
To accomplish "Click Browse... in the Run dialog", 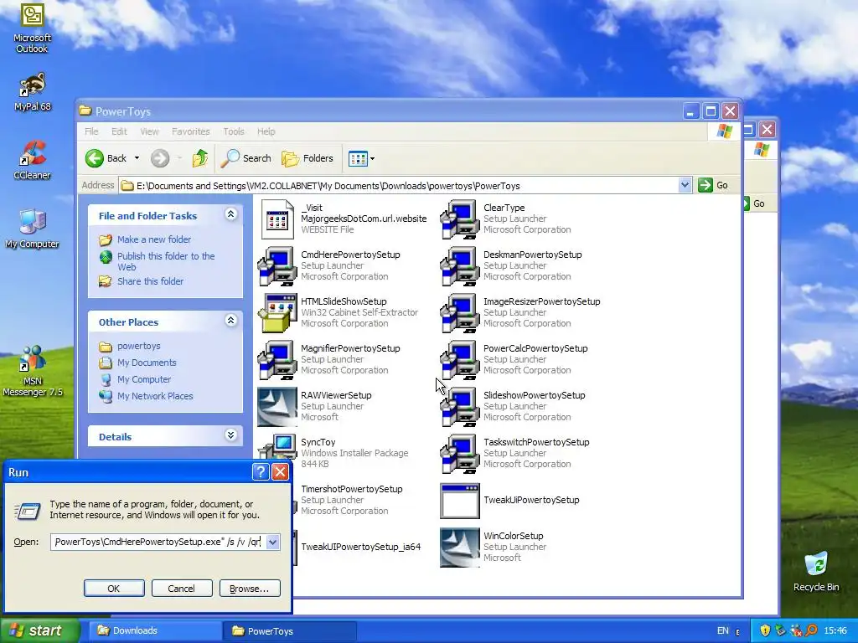I will tap(250, 589).
